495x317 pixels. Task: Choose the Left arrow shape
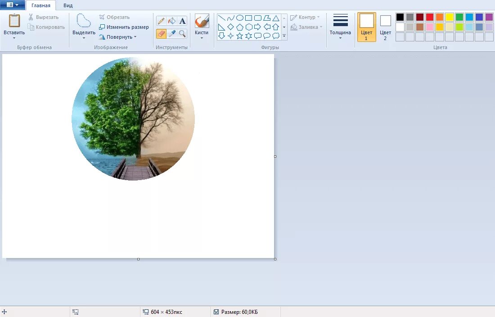pyautogui.click(x=267, y=27)
